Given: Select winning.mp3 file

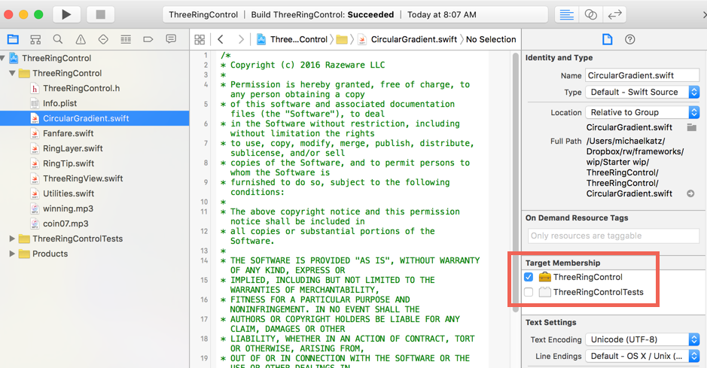Looking at the screenshot, I should point(68,208).
